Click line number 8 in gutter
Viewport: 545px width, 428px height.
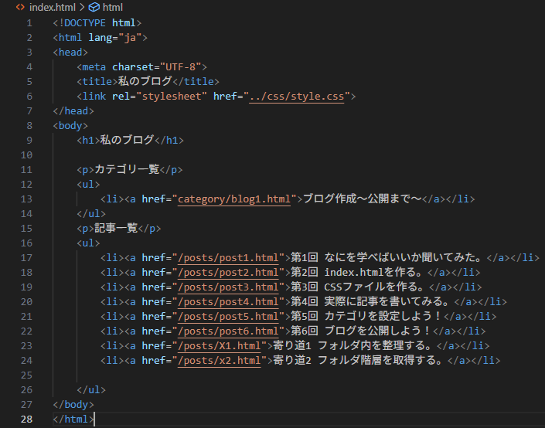(x=29, y=126)
